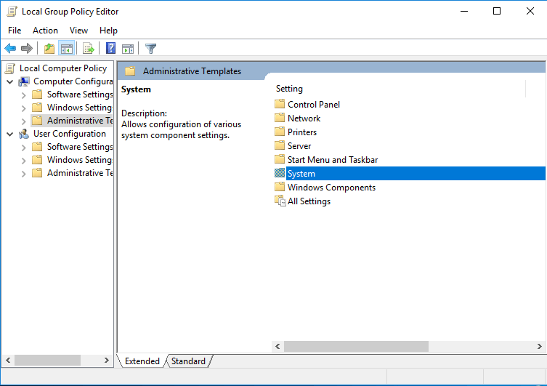This screenshot has height=386, width=547.
Task: Open Help via blue question mark icon
Action: point(110,48)
